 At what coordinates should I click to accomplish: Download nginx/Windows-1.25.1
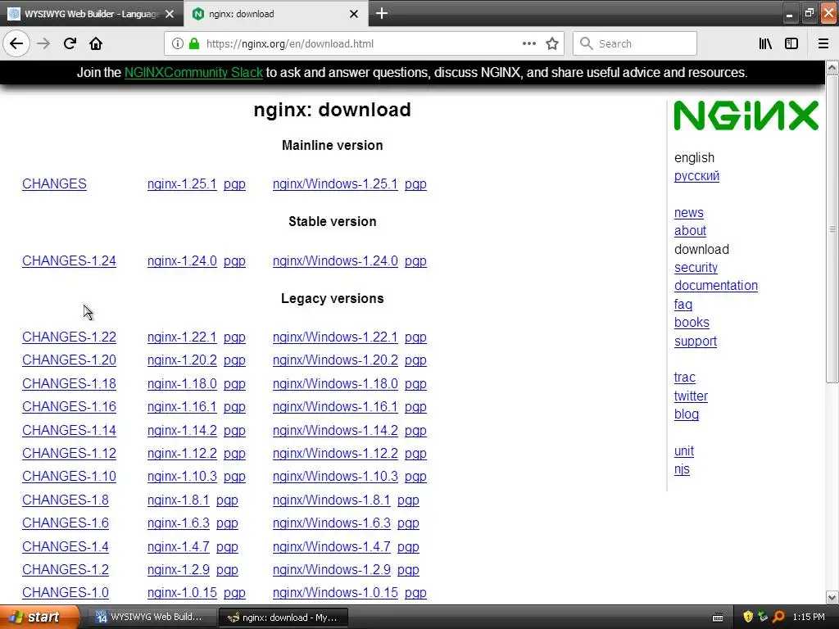point(335,184)
